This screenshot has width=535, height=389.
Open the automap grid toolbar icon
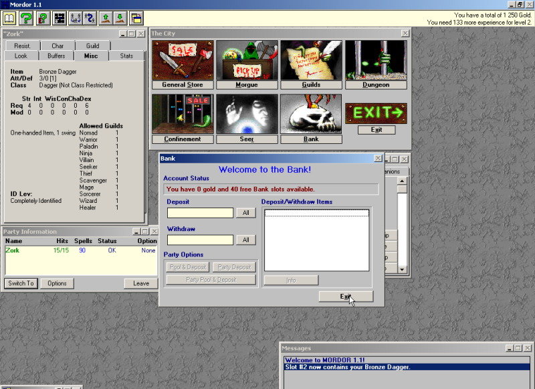click(x=60, y=18)
